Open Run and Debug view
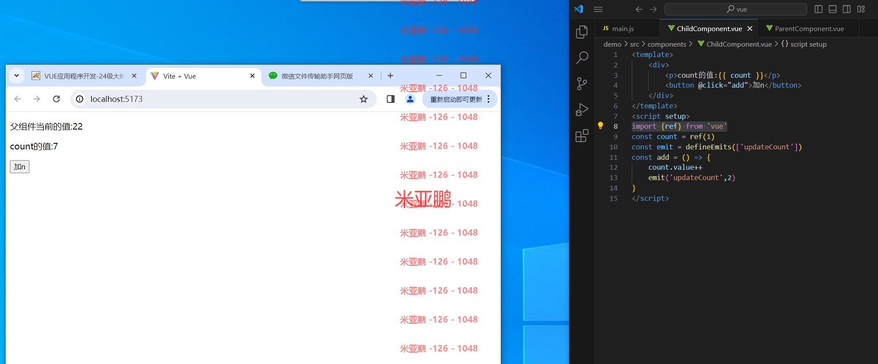Image resolution: width=878 pixels, height=364 pixels. pos(582,110)
